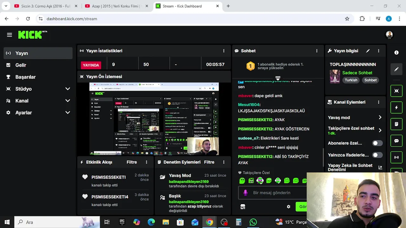Open Microsoft Edge from the taskbar
This screenshot has width=406, height=228.
pos(151,222)
